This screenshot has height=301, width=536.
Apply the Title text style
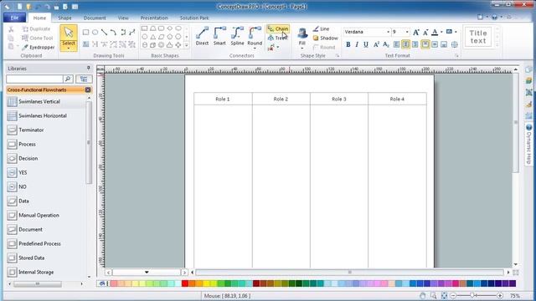pyautogui.click(x=478, y=37)
